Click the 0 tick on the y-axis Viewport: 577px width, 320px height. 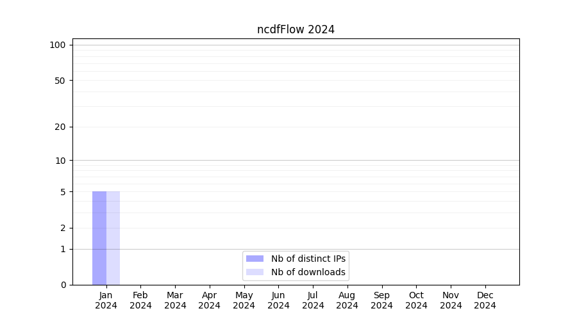[x=63, y=285]
